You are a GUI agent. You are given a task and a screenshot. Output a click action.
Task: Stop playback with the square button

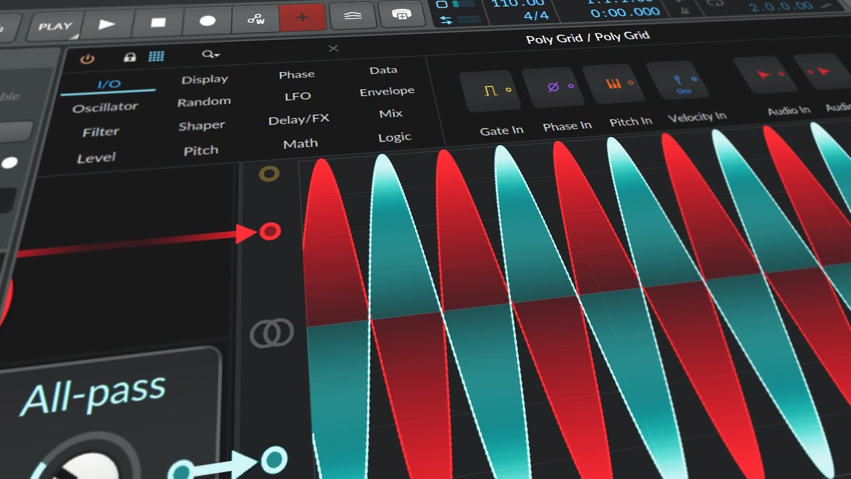coord(158,23)
